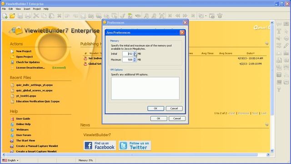
Task: Click the Check for Updates link
Action: point(28,62)
